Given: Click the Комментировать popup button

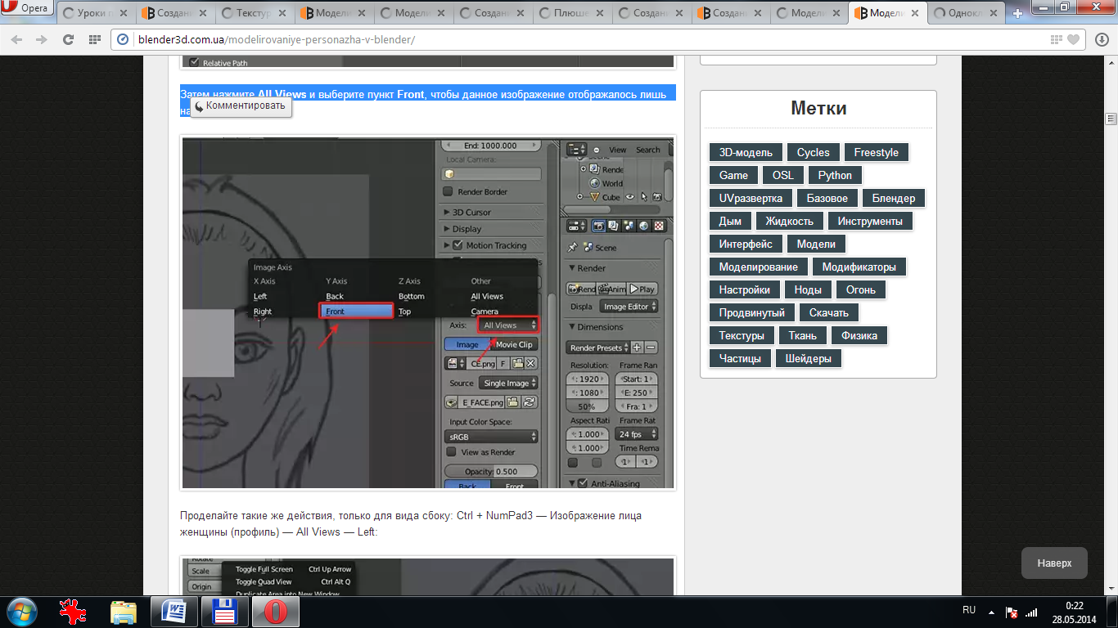Looking at the screenshot, I should [x=241, y=105].
